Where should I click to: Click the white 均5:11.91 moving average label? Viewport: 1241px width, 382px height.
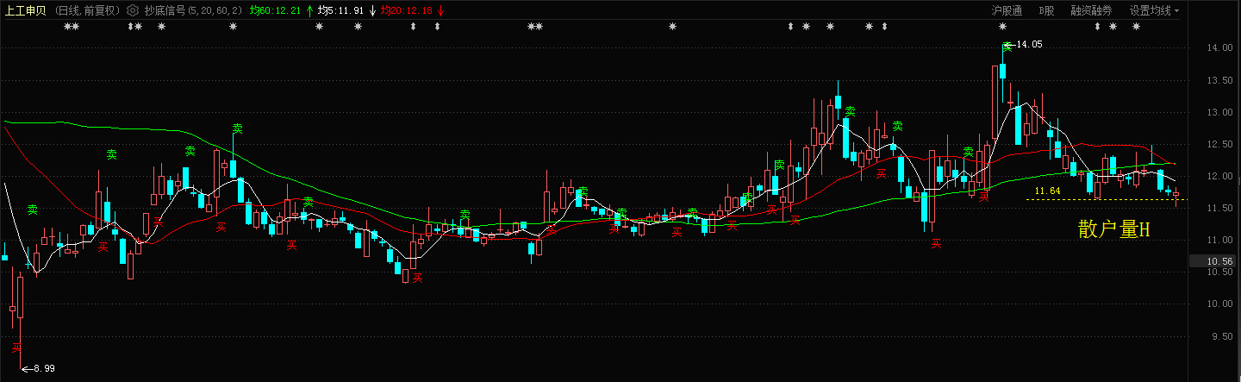pos(340,10)
